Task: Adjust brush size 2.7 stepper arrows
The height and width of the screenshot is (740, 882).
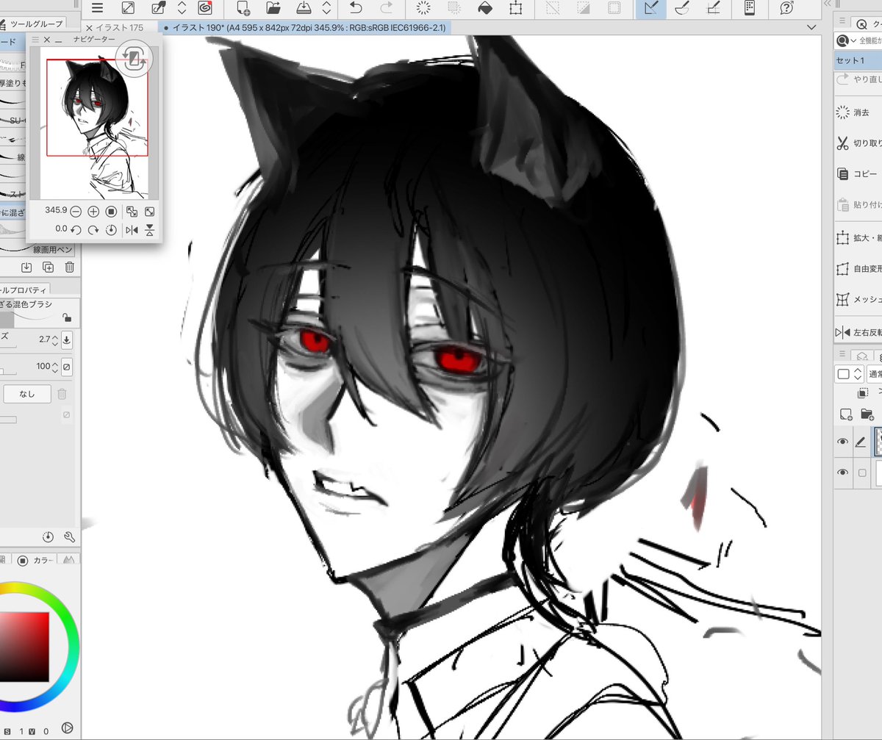Action: click(54, 340)
